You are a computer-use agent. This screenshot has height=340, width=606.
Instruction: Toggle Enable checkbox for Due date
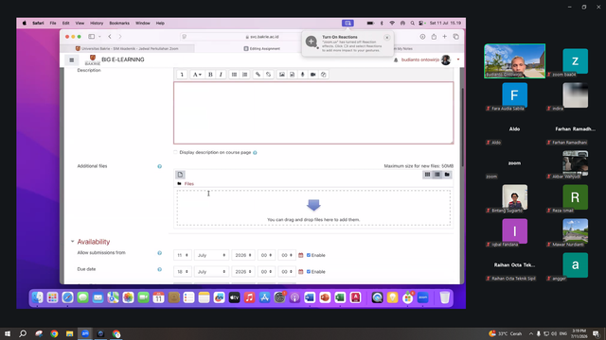(x=309, y=272)
